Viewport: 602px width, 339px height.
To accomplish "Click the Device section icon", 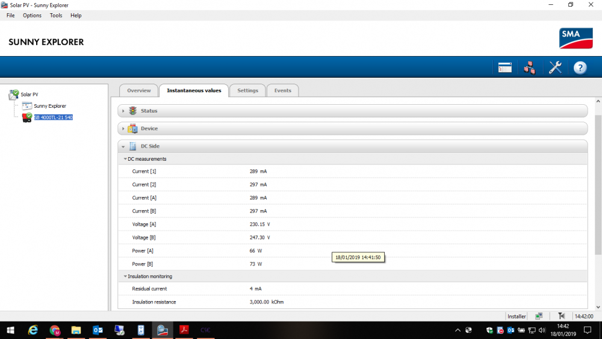I will tap(133, 129).
